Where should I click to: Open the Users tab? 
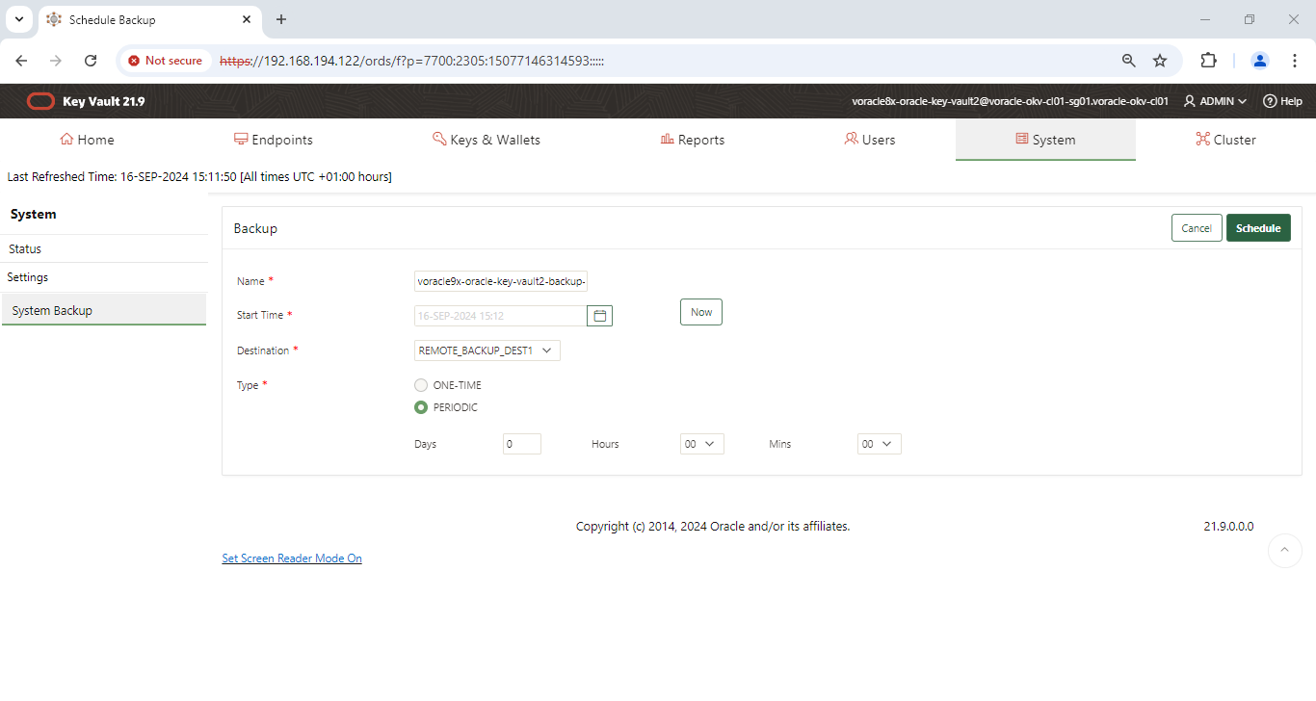click(869, 140)
